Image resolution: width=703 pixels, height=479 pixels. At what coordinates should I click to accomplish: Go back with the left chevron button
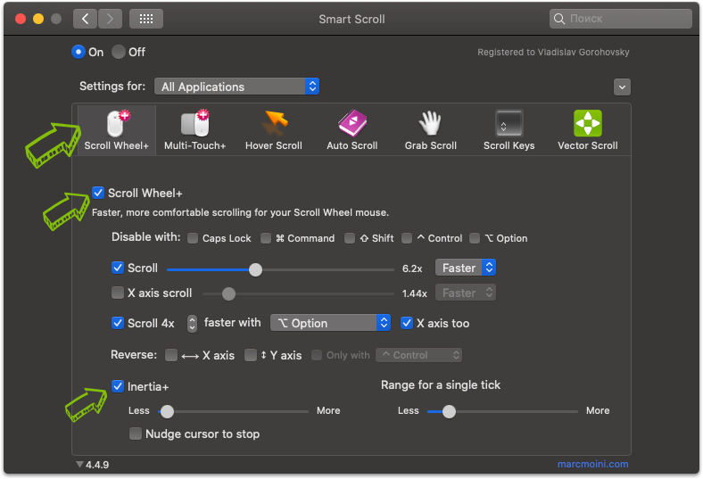click(x=85, y=19)
